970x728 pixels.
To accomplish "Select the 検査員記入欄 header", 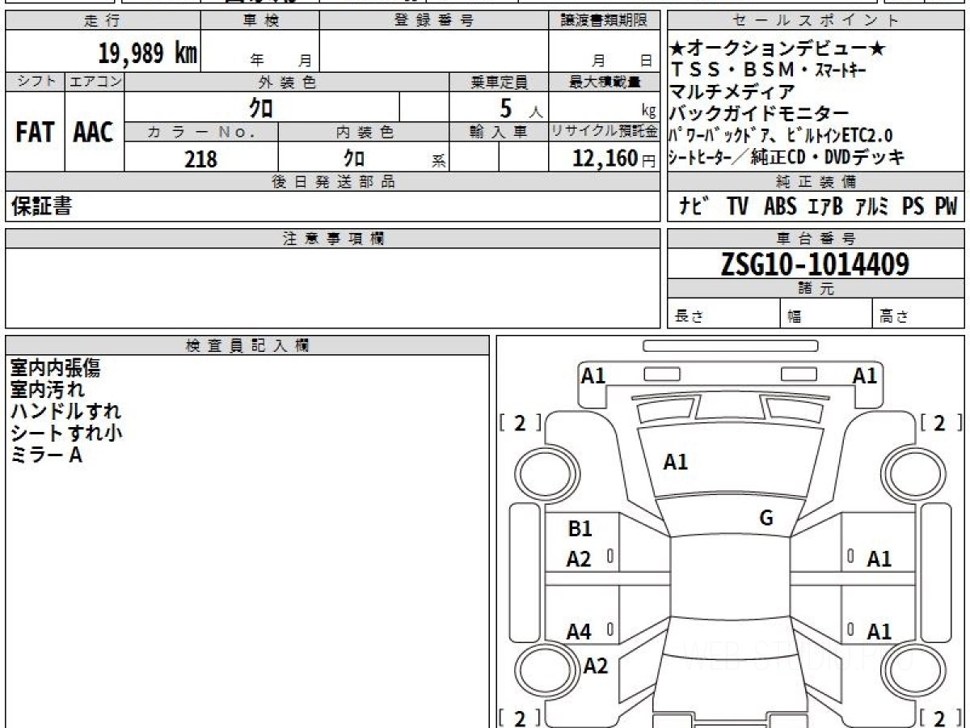I will 247,345.
